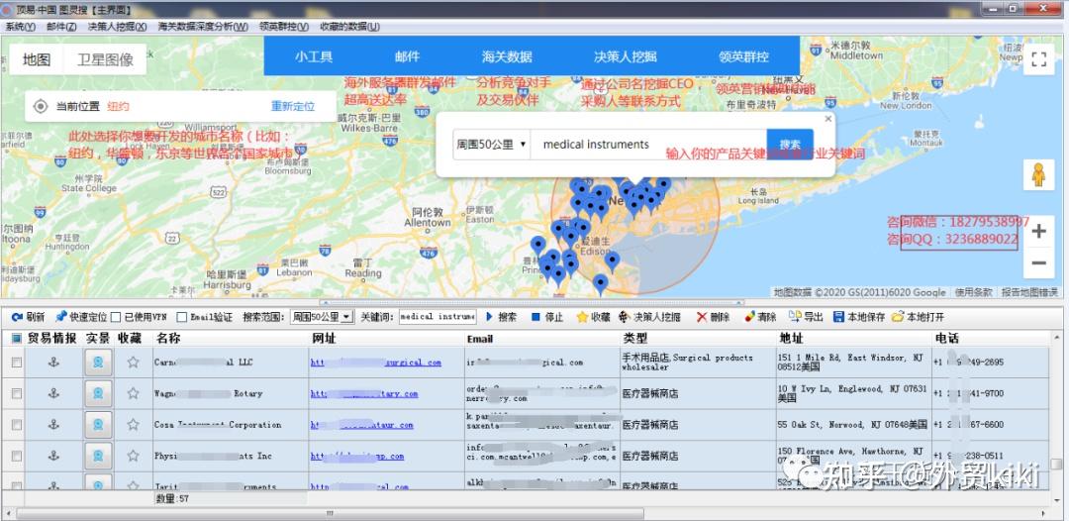Viewport: 1069px width, 521px height.
Task: Star the Cosa Instrument Corporation row
Action: point(133,425)
